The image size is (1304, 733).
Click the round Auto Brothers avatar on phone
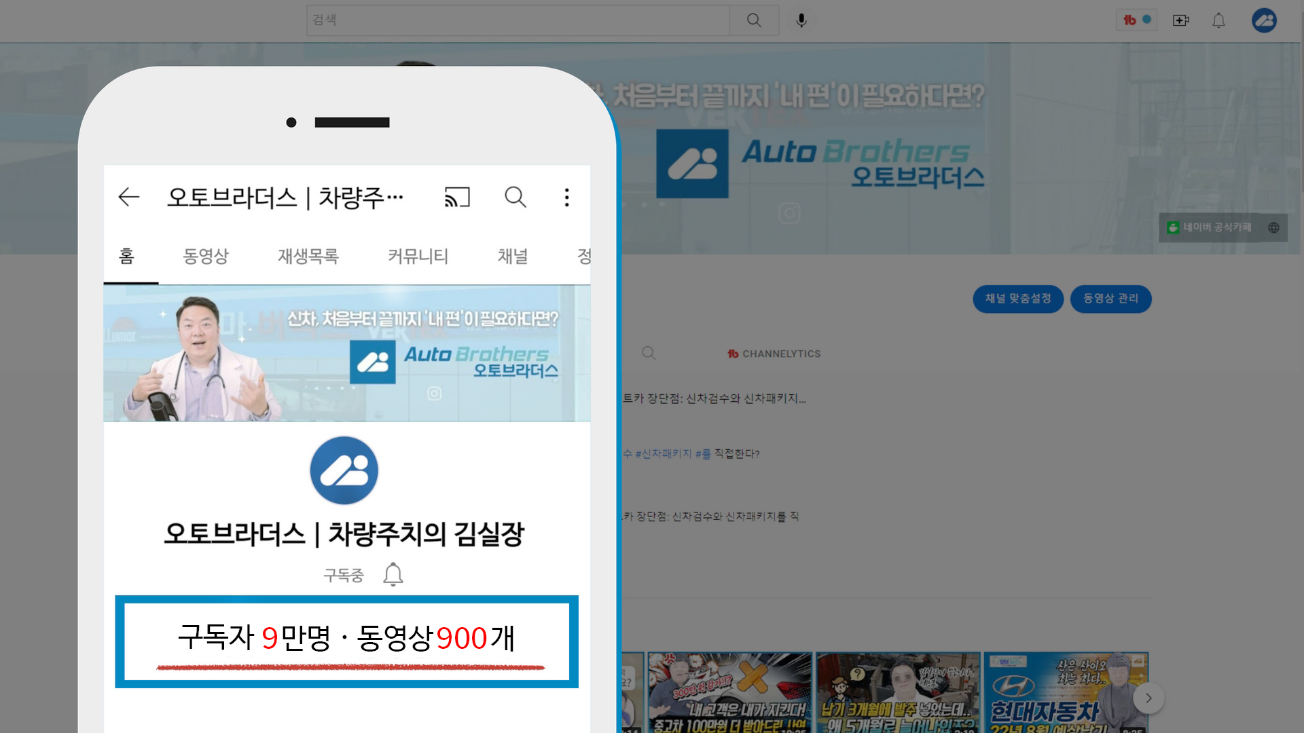pos(344,470)
